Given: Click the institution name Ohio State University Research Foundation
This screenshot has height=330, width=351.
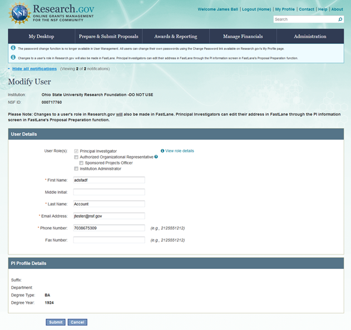Looking at the screenshot, I should tap(97, 94).
